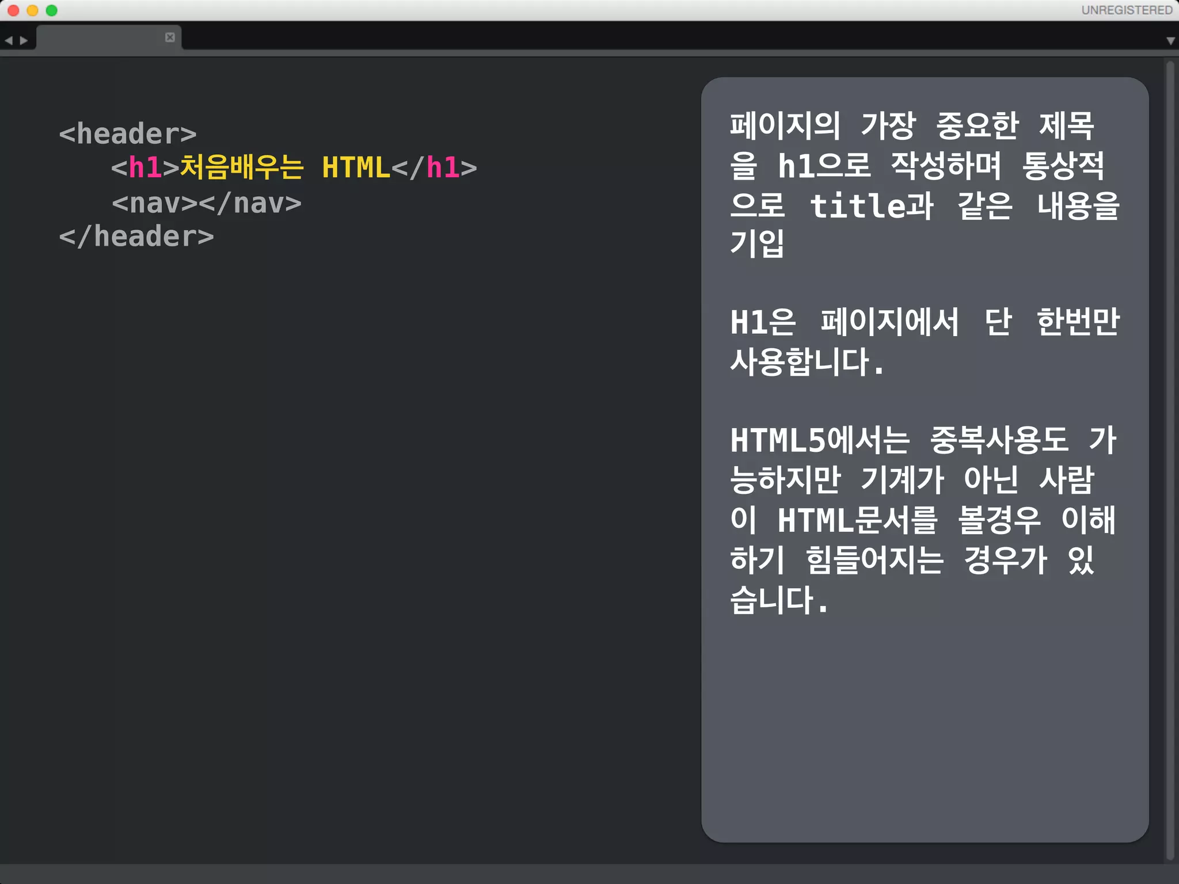Screen dimensions: 1179x884
Task: Click the vertical scrollbar at the right
Action: (x=1170, y=459)
